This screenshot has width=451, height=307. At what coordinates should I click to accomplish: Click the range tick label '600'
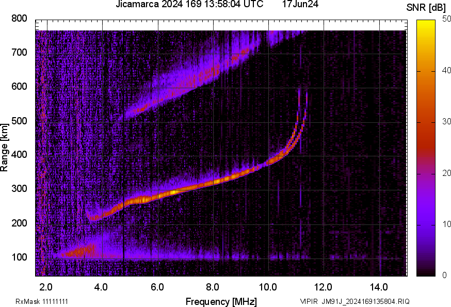point(19,87)
